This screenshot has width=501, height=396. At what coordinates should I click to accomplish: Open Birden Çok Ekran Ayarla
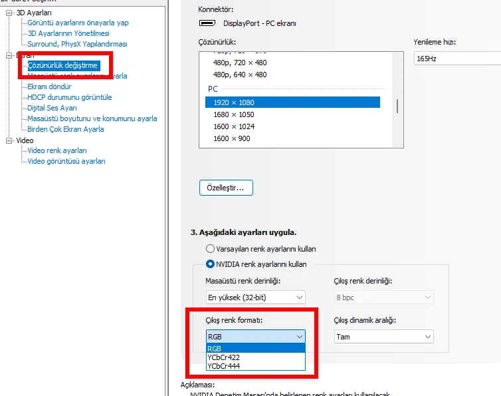click(66, 129)
